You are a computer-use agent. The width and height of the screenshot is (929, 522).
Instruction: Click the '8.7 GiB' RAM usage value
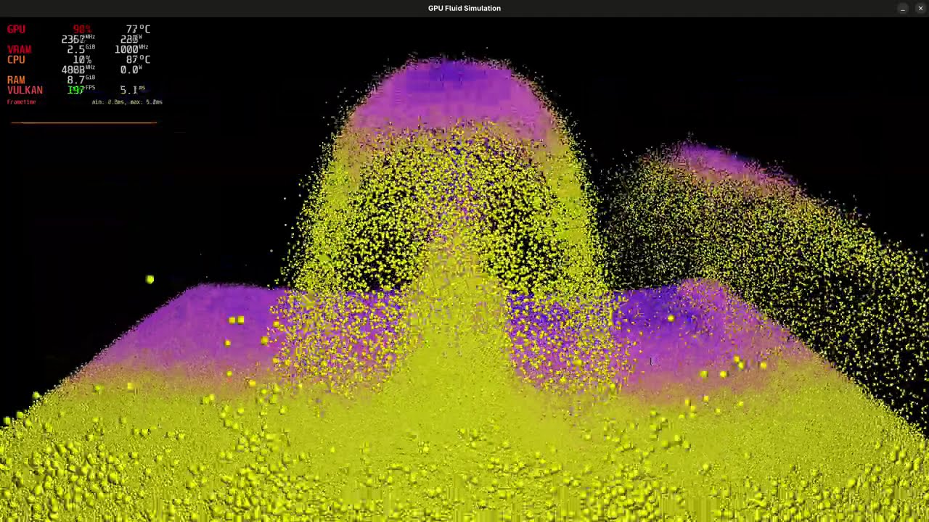(x=81, y=80)
